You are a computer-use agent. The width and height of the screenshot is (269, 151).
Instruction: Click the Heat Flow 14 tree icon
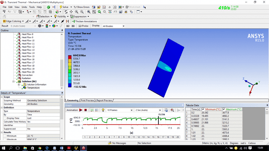click(19, 53)
